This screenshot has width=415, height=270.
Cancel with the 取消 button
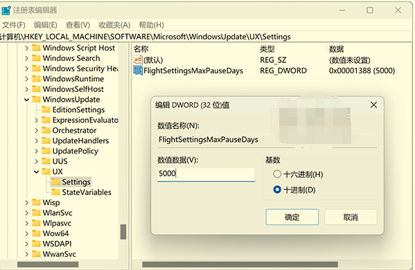[351, 217]
